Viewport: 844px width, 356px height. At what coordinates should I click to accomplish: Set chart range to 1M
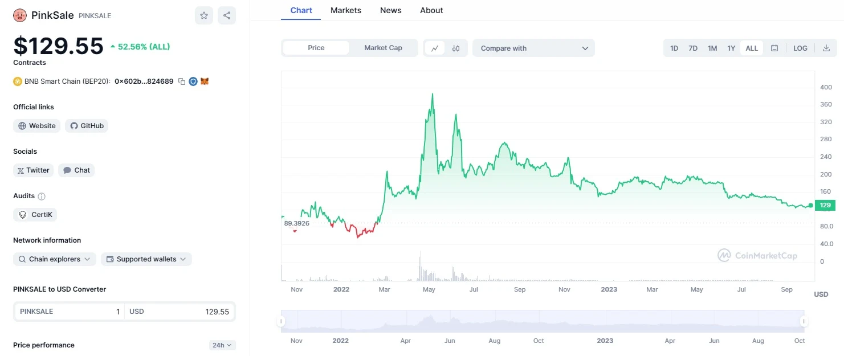pos(712,48)
